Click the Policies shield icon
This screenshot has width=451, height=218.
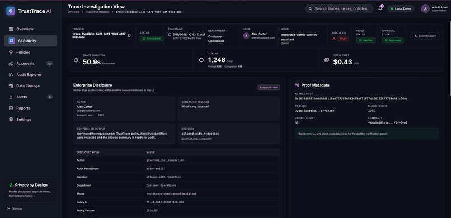pyautogui.click(x=11, y=53)
